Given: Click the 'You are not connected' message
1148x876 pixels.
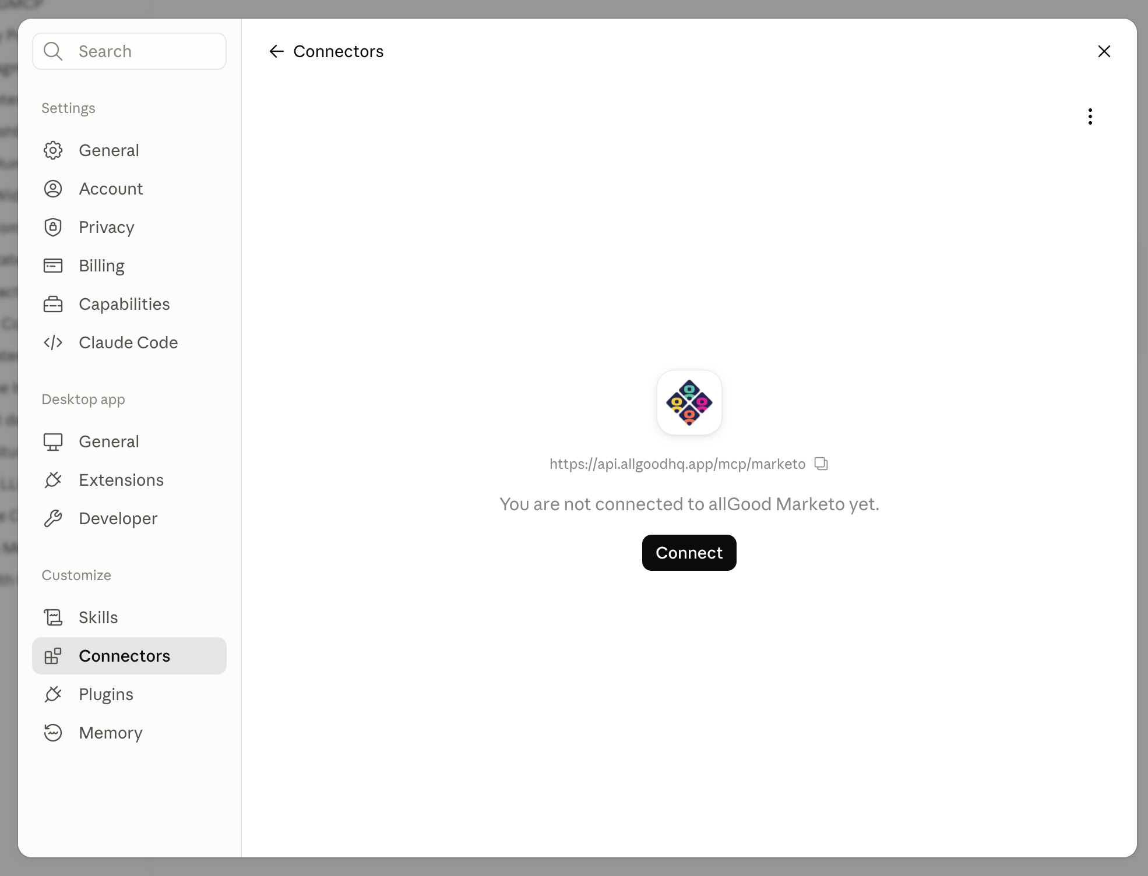Looking at the screenshot, I should (x=689, y=504).
